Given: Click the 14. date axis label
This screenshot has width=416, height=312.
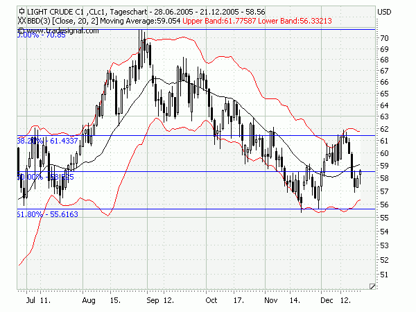Looking at the screenshot, I should (x=295, y=300).
